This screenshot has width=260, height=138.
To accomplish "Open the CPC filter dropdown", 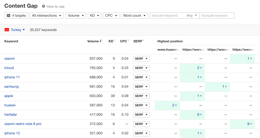I will [111, 16].
